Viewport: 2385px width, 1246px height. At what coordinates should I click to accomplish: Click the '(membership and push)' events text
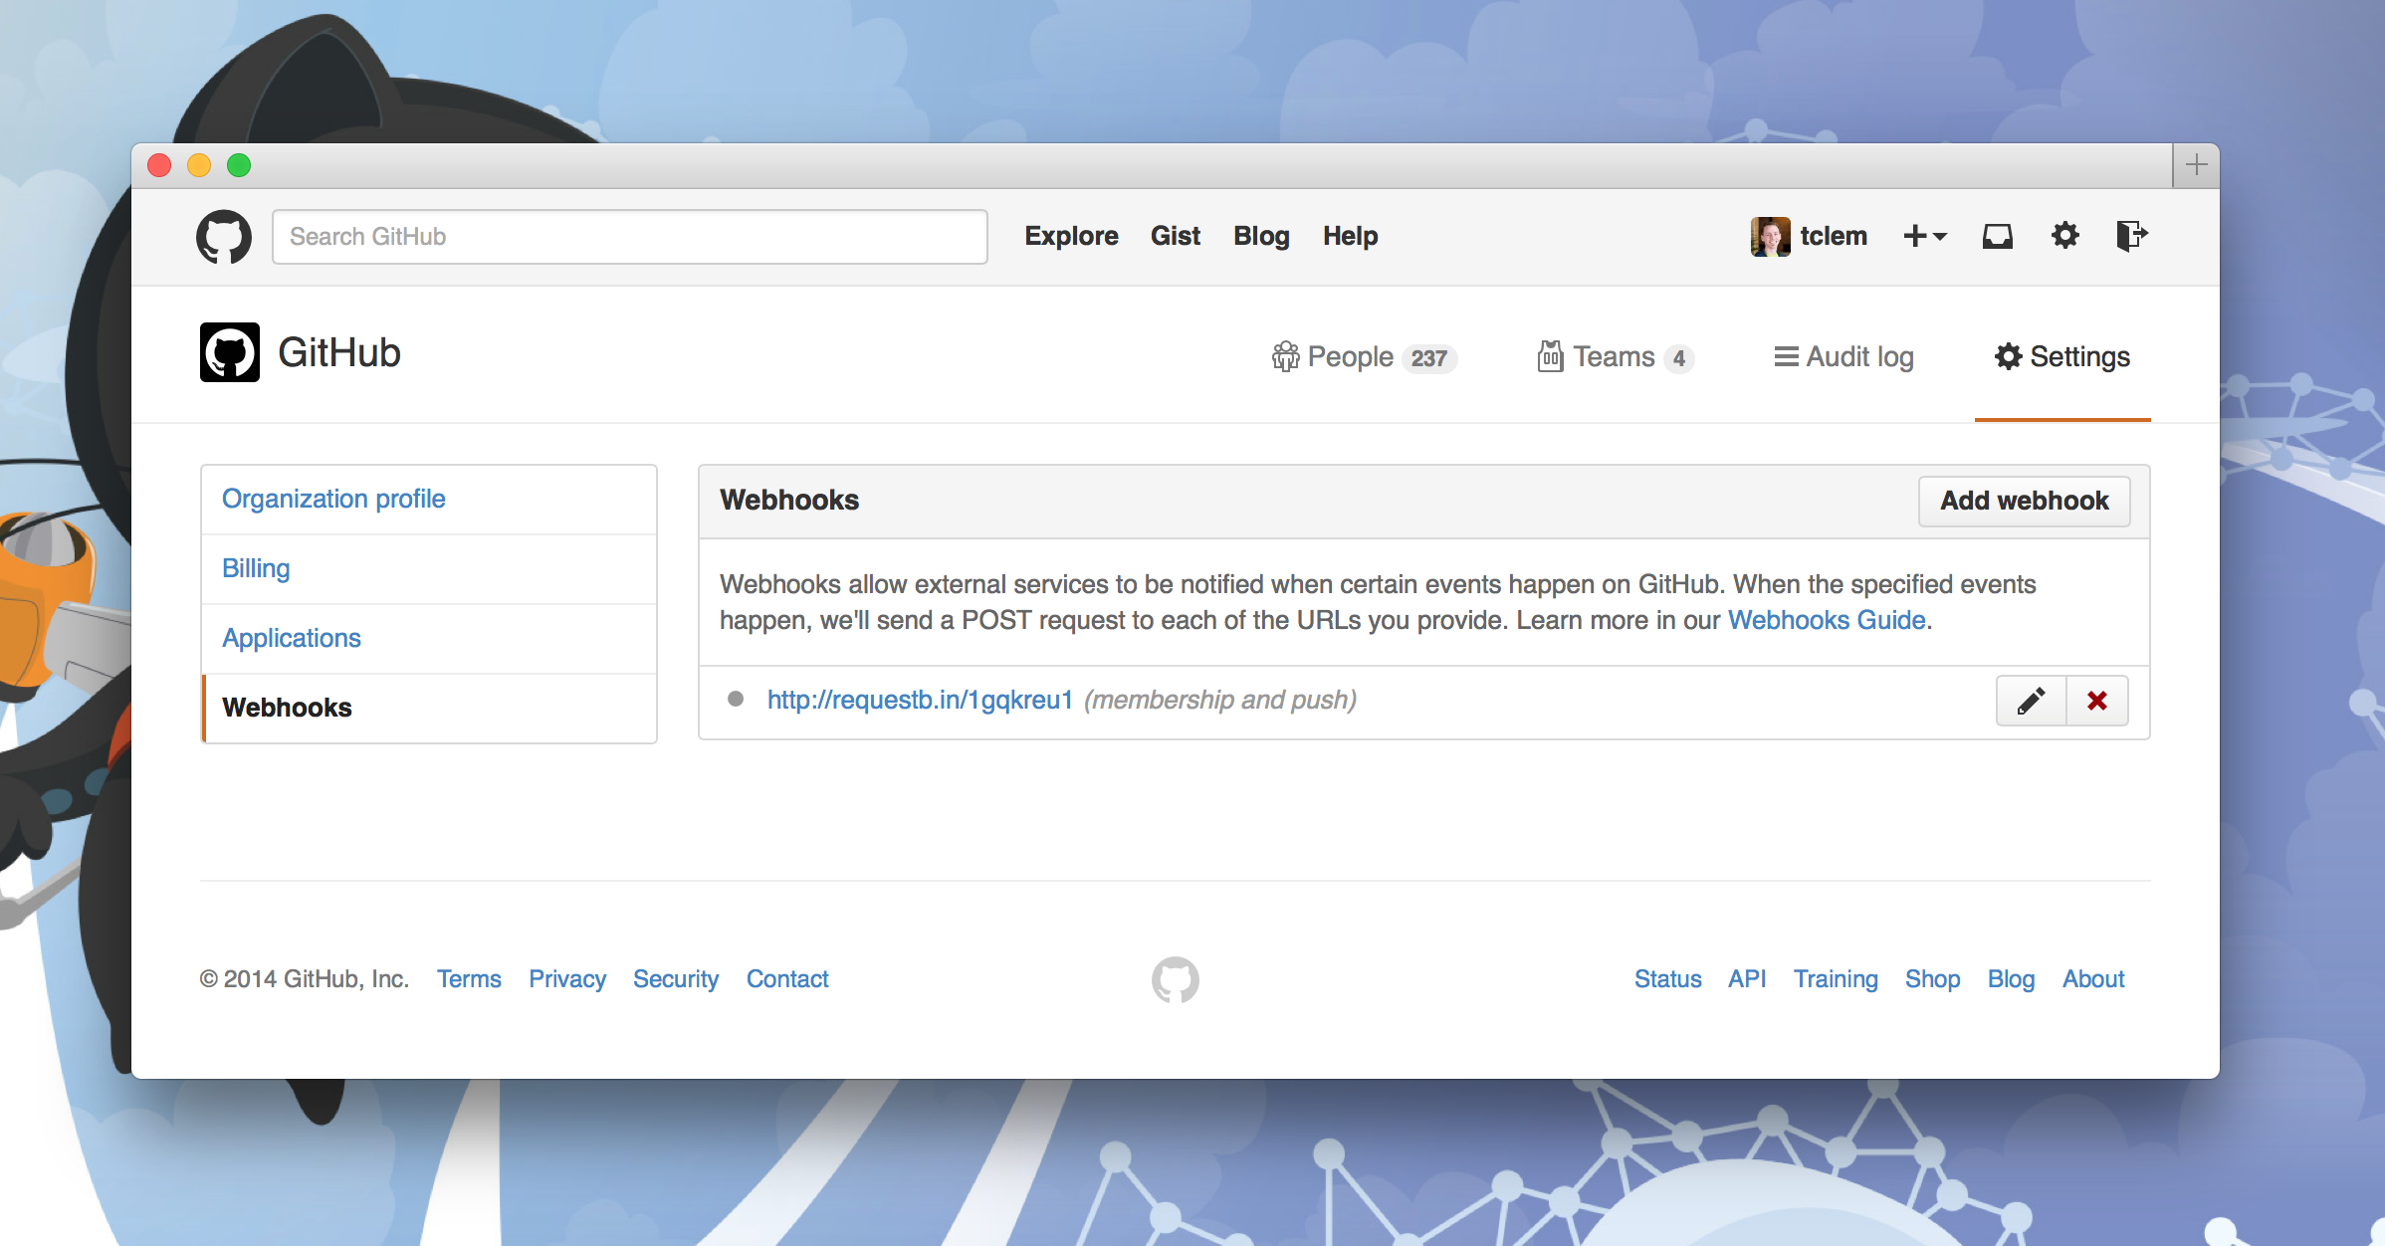click(1220, 701)
